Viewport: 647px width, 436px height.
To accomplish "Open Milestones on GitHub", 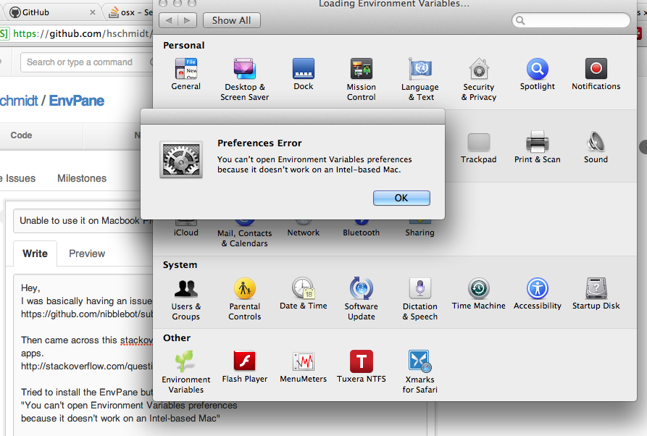I will [82, 178].
